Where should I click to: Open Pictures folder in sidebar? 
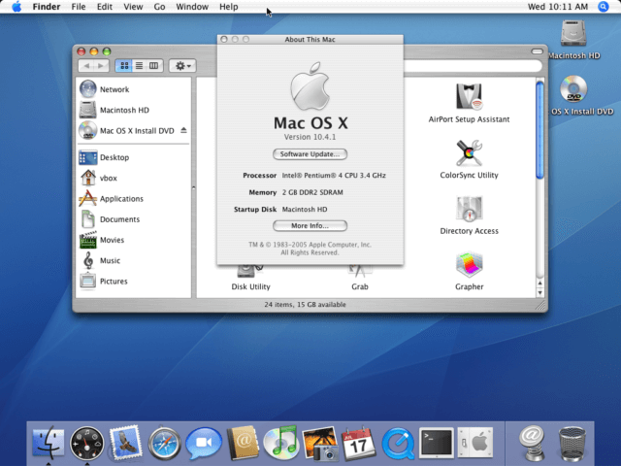coord(133,281)
